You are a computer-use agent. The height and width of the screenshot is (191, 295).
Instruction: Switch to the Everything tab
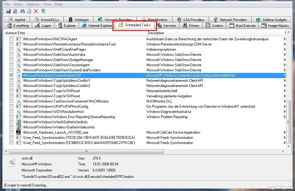click(x=18, y=25)
